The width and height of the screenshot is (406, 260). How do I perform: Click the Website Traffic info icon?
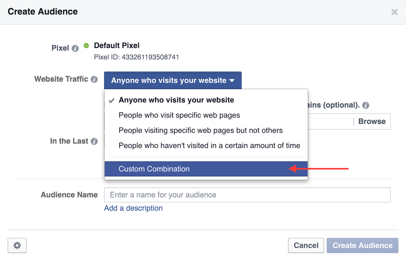(94, 79)
